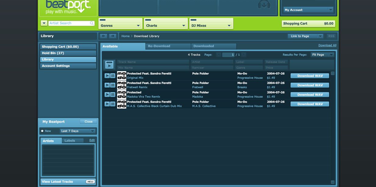The height and width of the screenshot is (187, 376).
Task: Switch to the Re-Download tab
Action: [168, 46]
